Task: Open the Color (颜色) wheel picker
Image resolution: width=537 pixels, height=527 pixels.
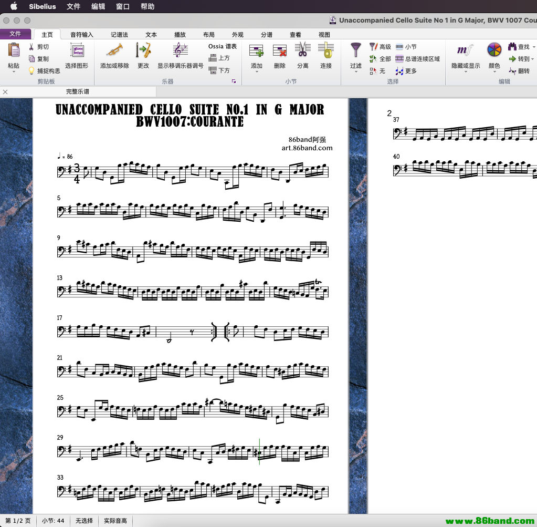Action: pos(494,51)
